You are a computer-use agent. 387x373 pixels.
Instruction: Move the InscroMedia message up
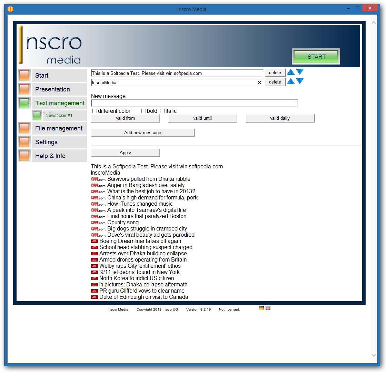[291, 81]
